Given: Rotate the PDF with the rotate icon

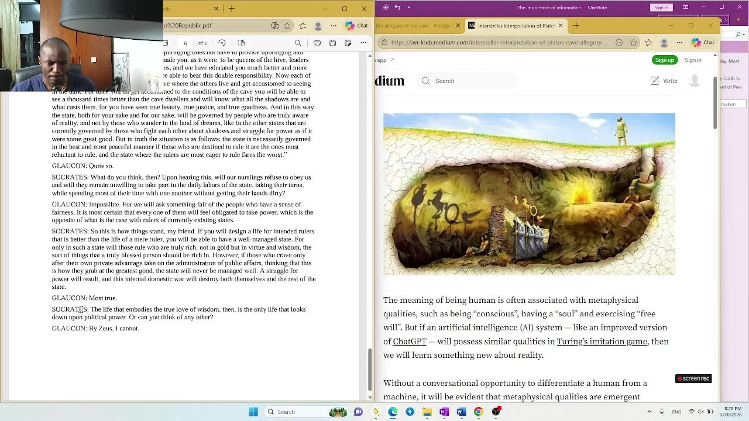Looking at the screenshot, I should 222,43.
